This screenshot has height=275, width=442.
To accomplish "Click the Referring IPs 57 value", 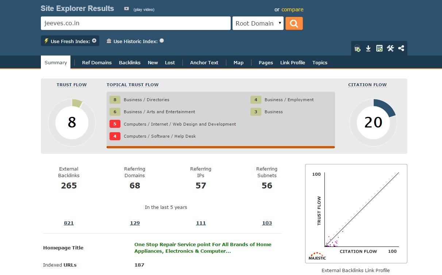I will point(201,186).
